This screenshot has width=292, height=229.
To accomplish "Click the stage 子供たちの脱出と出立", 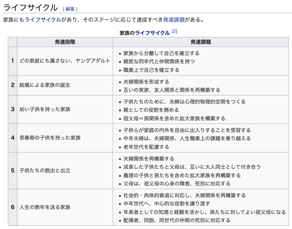I will coord(45,170).
